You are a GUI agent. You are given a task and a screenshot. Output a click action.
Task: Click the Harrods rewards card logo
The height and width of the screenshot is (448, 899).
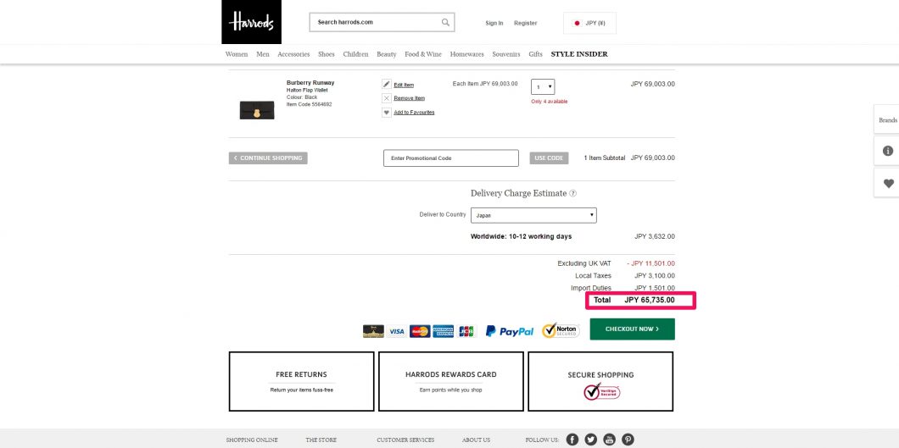click(373, 331)
